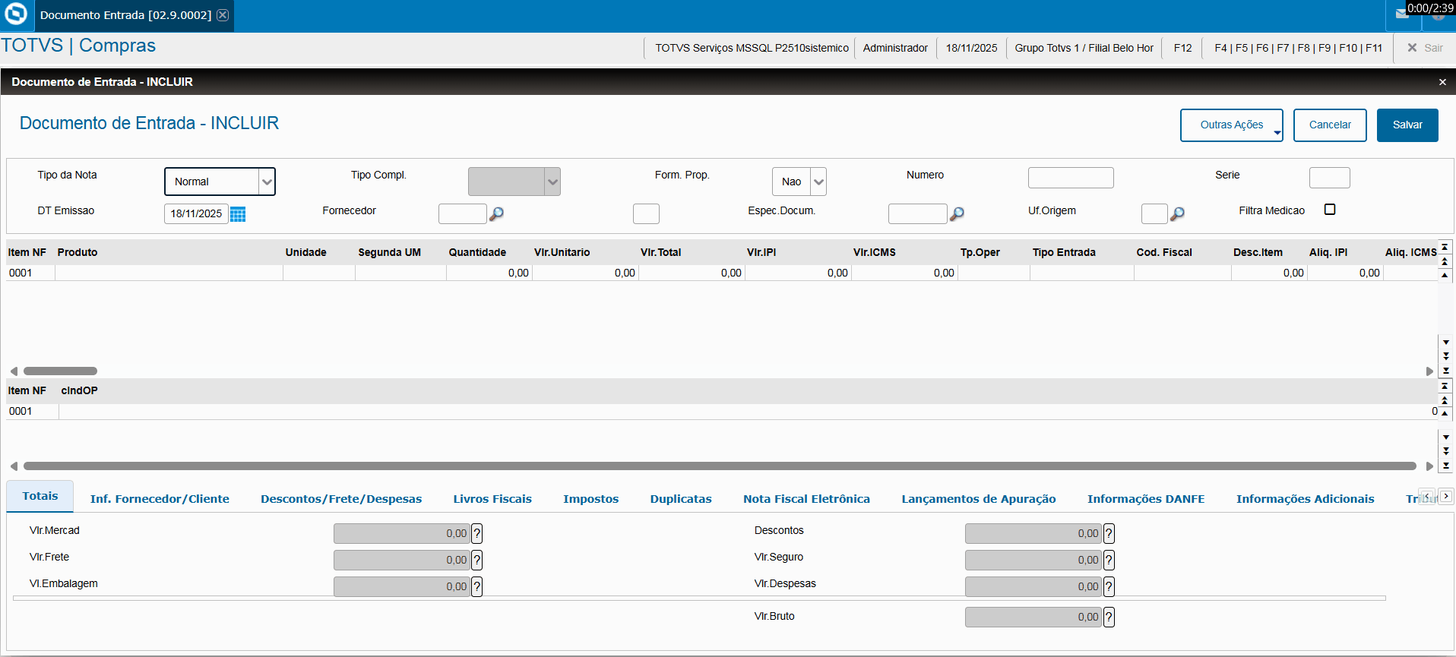Click the left arrow of the cIndOP grid scrollbar

click(14, 466)
